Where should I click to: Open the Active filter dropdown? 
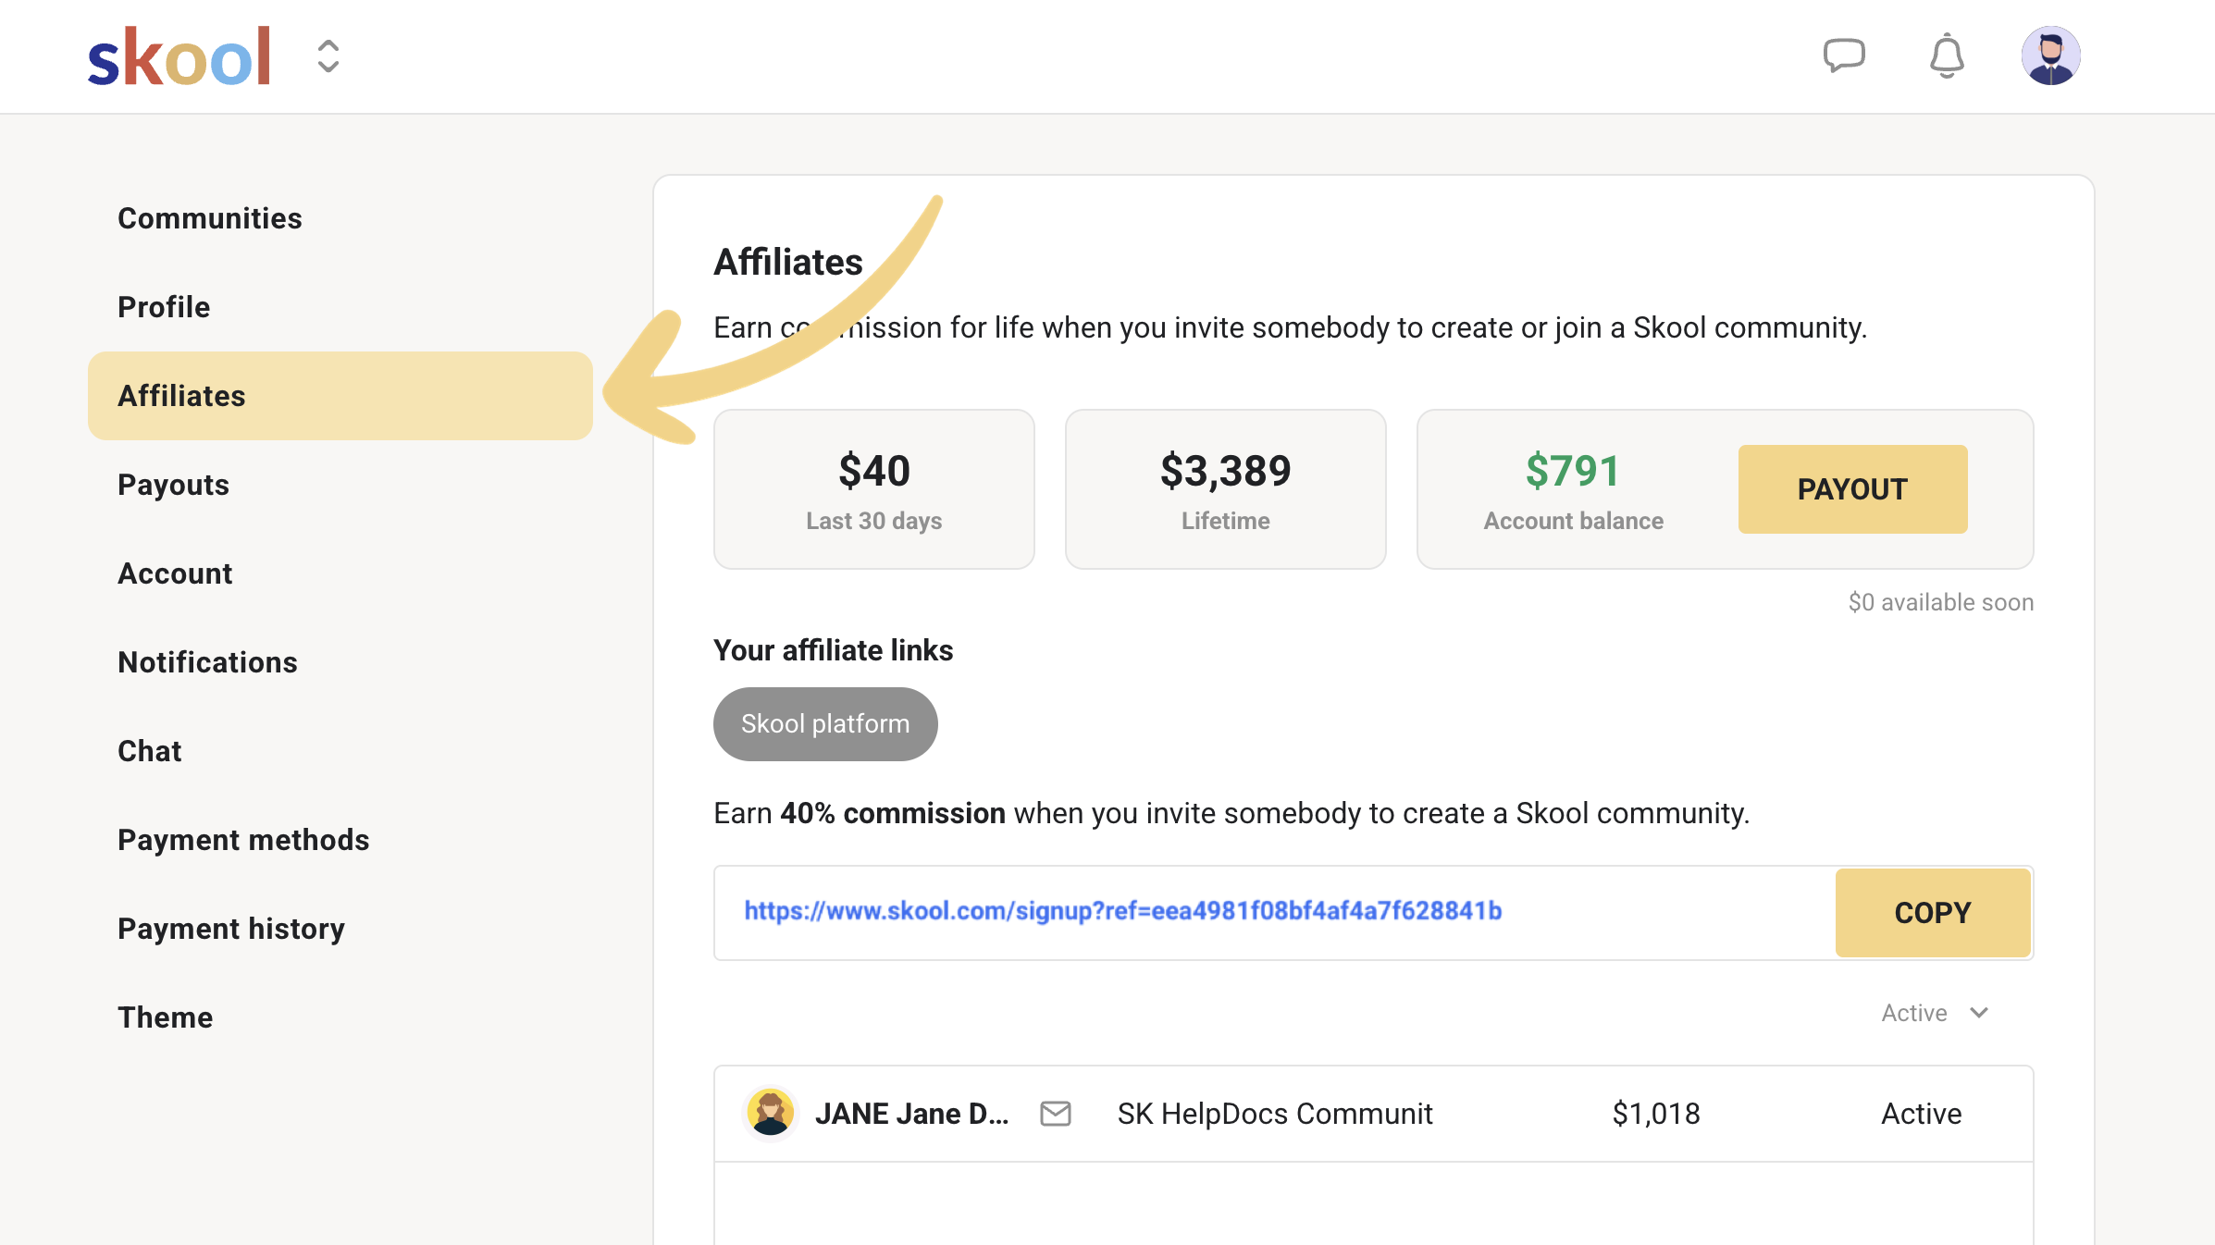coord(1934,1013)
